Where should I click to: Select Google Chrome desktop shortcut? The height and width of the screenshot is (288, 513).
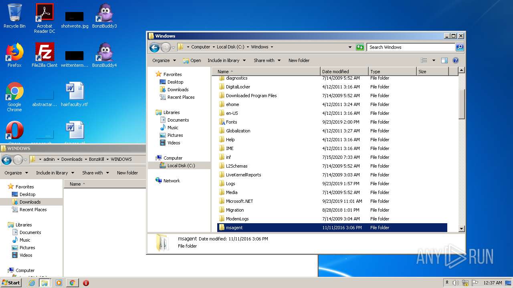click(14, 97)
